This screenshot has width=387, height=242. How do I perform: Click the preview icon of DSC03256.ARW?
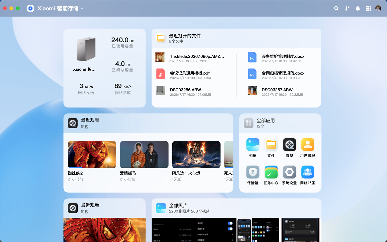point(160,91)
